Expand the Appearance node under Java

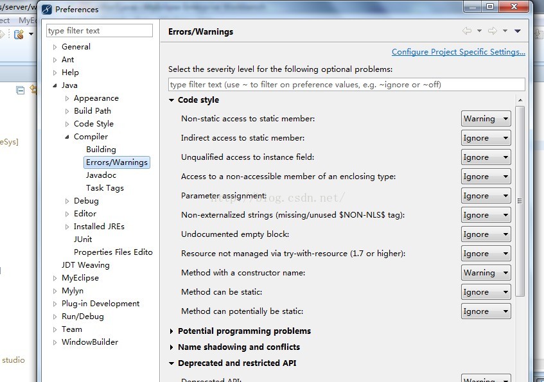click(x=67, y=98)
